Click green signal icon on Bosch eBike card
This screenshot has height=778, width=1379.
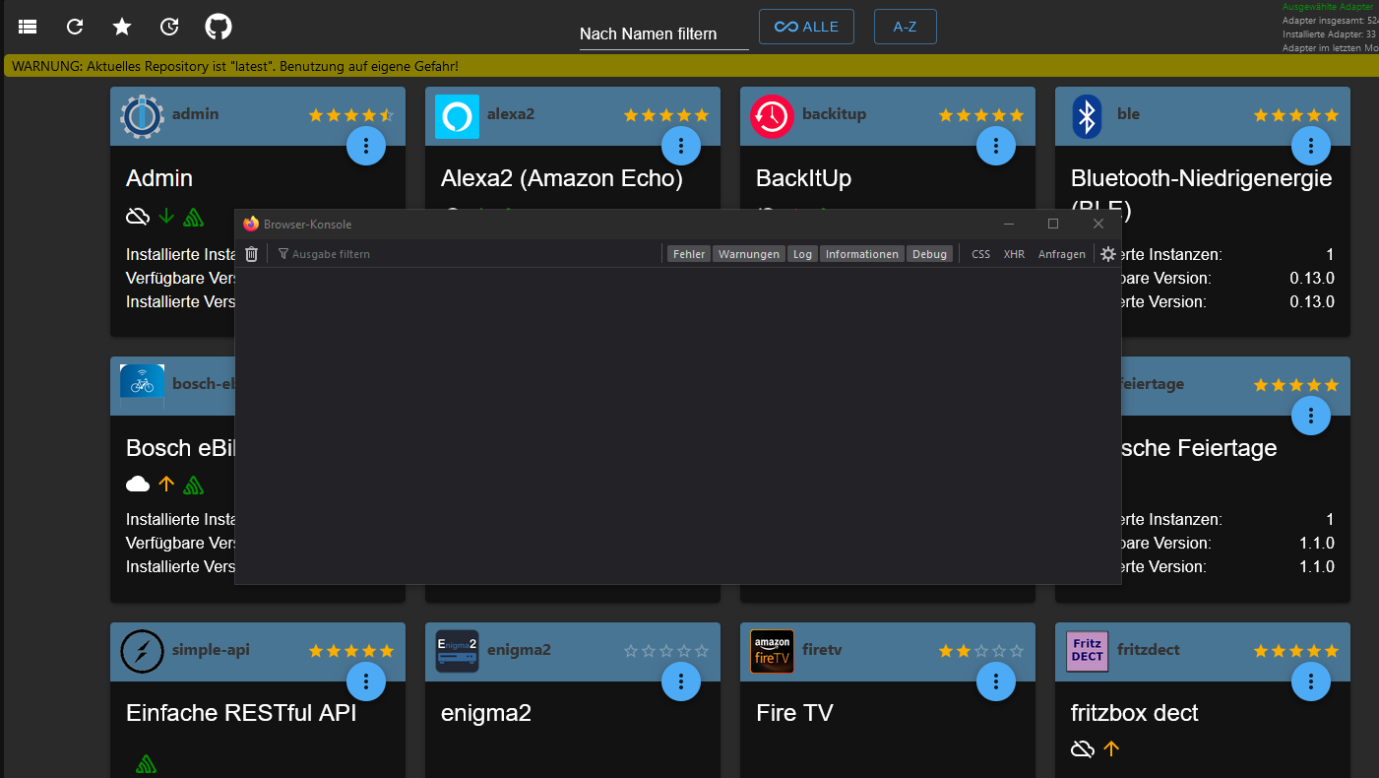click(x=193, y=485)
